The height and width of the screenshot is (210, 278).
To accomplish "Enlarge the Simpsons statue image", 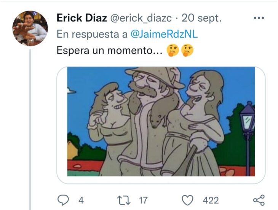I will coord(161,121).
